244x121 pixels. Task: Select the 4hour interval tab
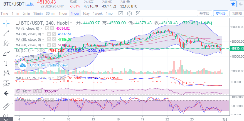click(x=75, y=14)
